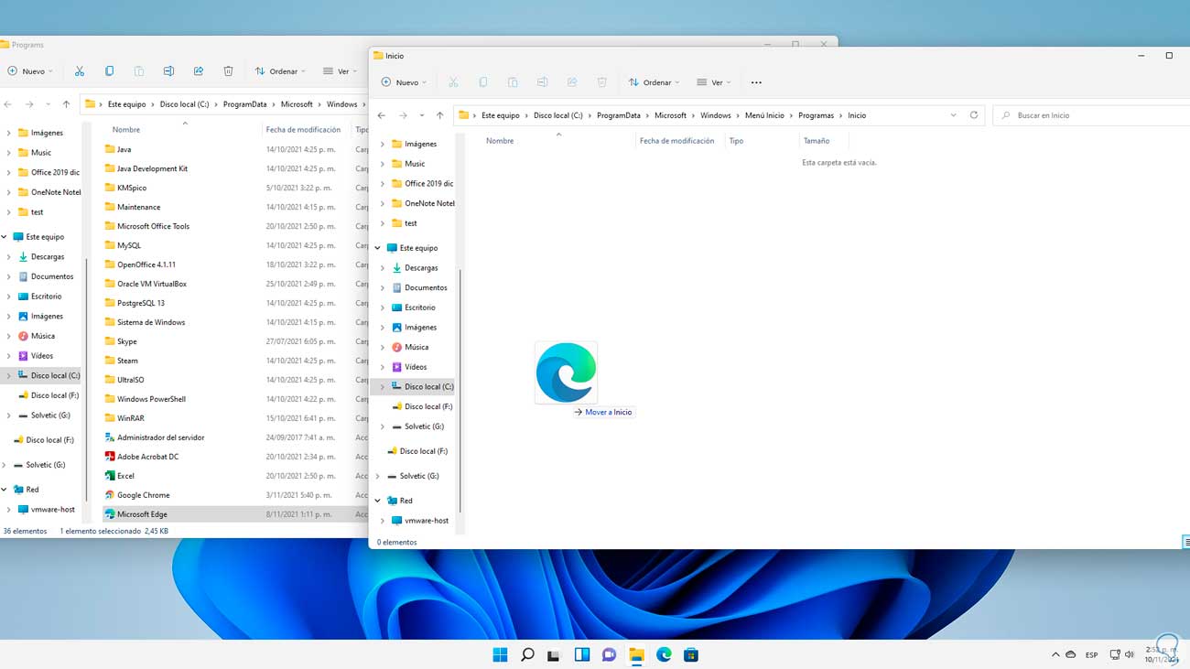1190x669 pixels.
Task: Open the Ver dropdown in the Inicio window
Action: 713,82
